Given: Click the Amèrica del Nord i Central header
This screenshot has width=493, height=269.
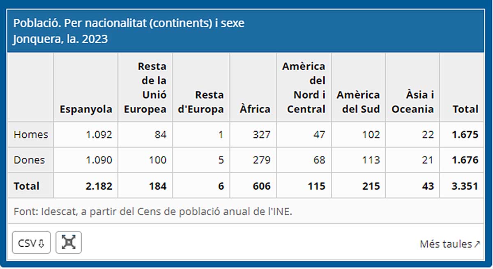Looking at the screenshot, I should [x=304, y=87].
